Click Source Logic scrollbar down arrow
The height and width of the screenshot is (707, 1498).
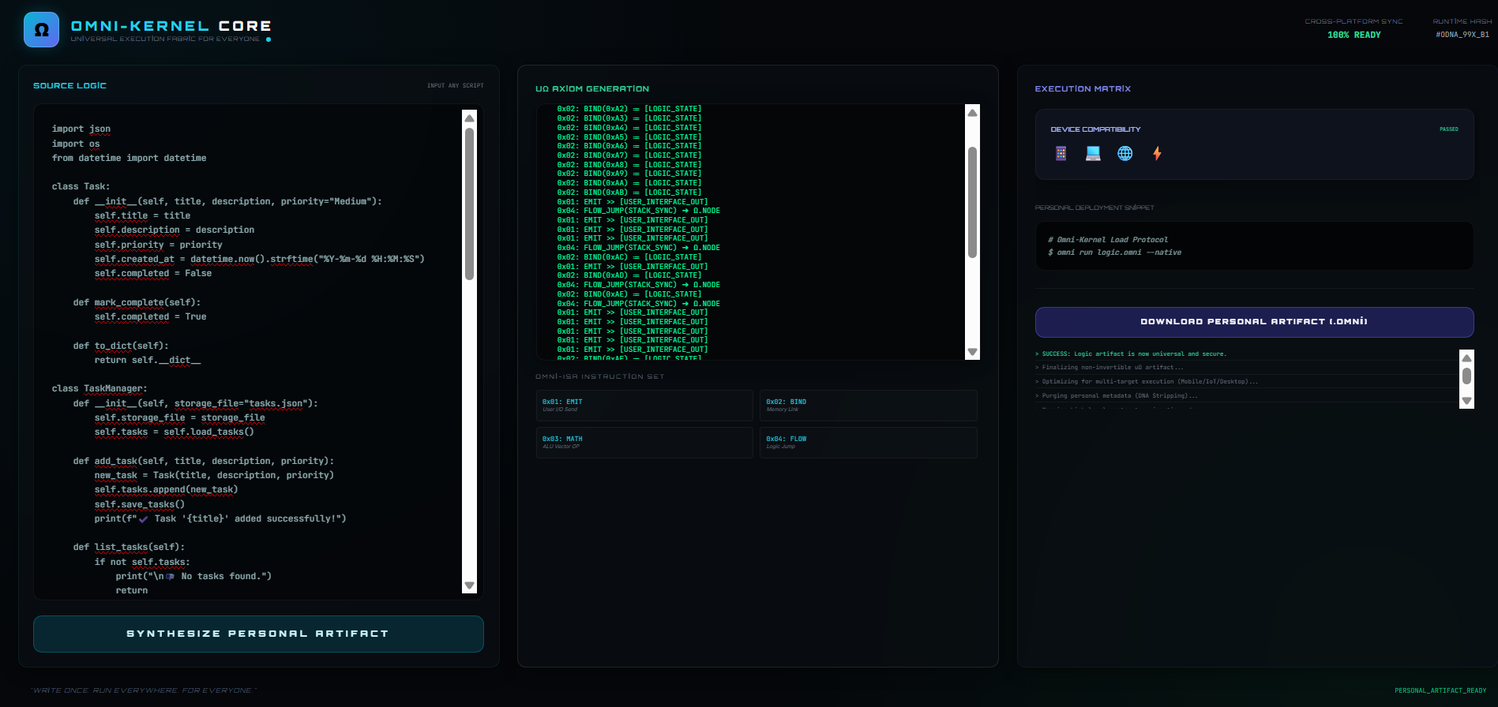[x=470, y=585]
